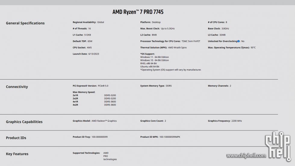Click the Supported Technologies label

tap(86, 153)
